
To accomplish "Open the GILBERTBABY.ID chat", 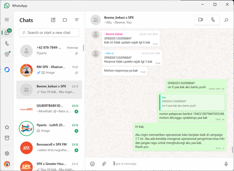I will point(49,109).
